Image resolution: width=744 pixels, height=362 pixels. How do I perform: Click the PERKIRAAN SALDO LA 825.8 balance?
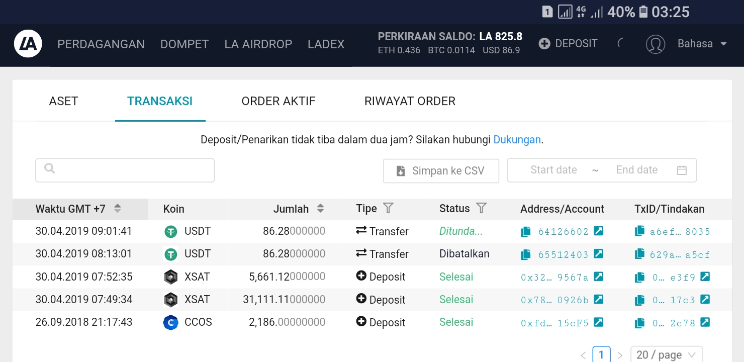tap(450, 36)
